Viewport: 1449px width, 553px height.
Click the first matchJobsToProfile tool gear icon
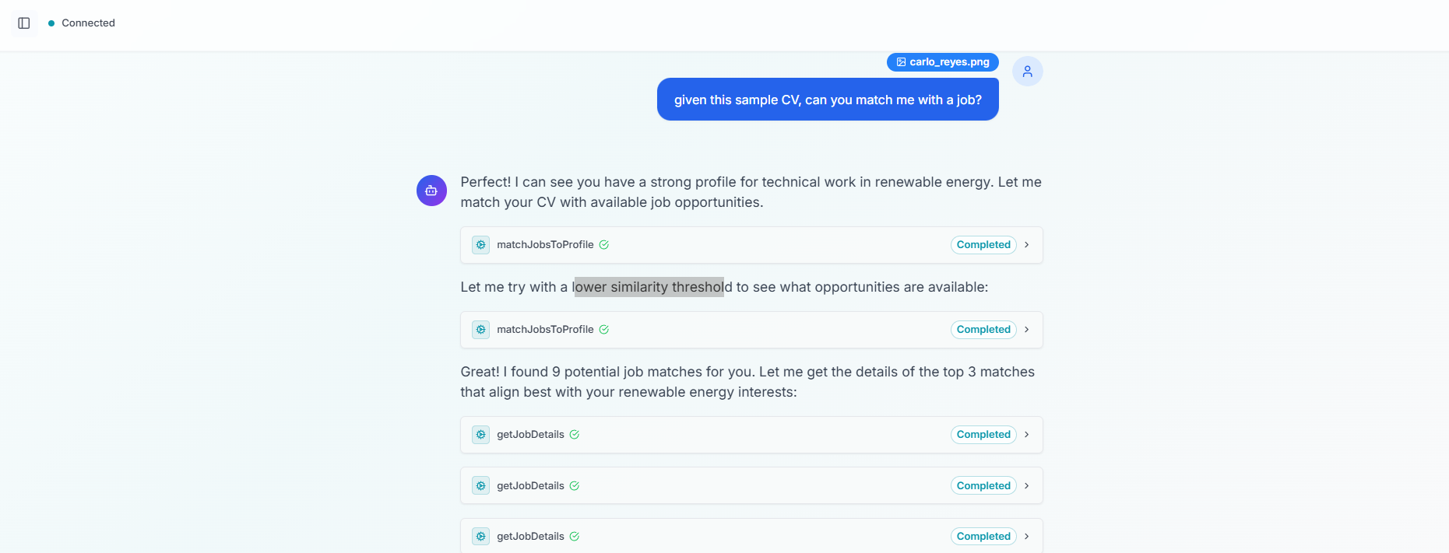481,245
